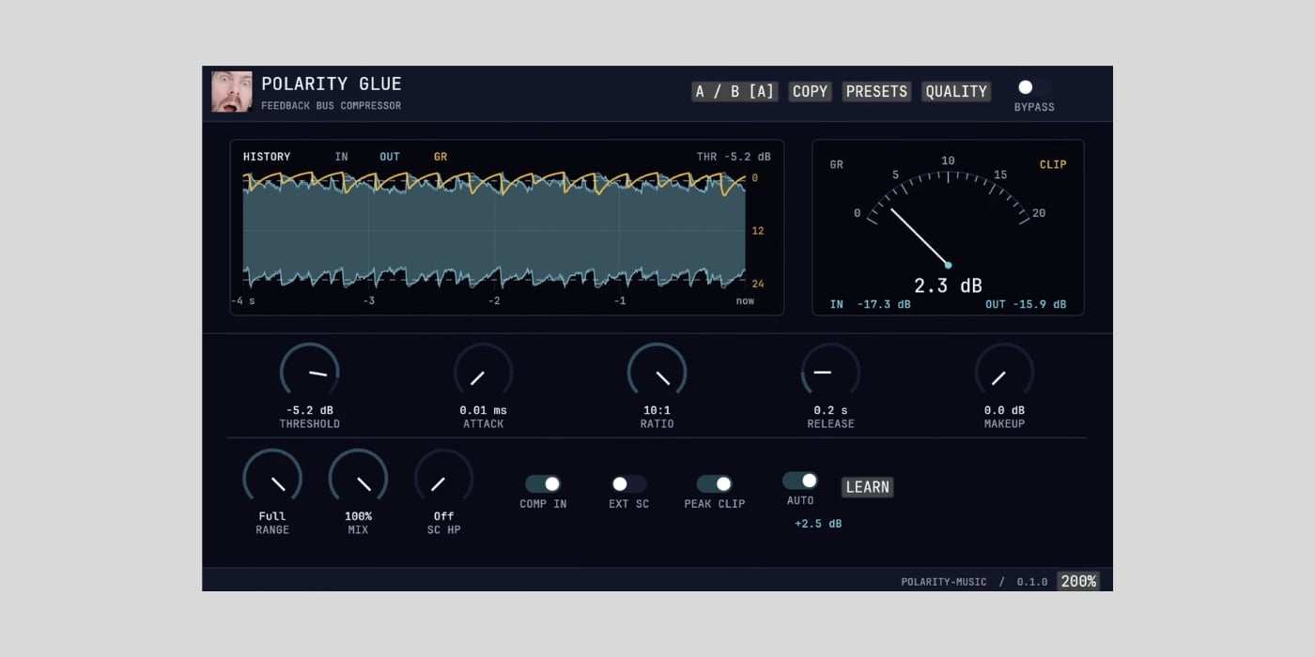Image resolution: width=1315 pixels, height=657 pixels.
Task: Open the PRESETS menu
Action: 876,91
